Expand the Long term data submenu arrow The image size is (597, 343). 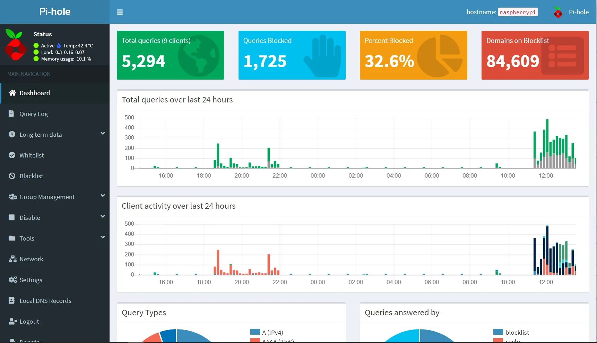(x=103, y=133)
